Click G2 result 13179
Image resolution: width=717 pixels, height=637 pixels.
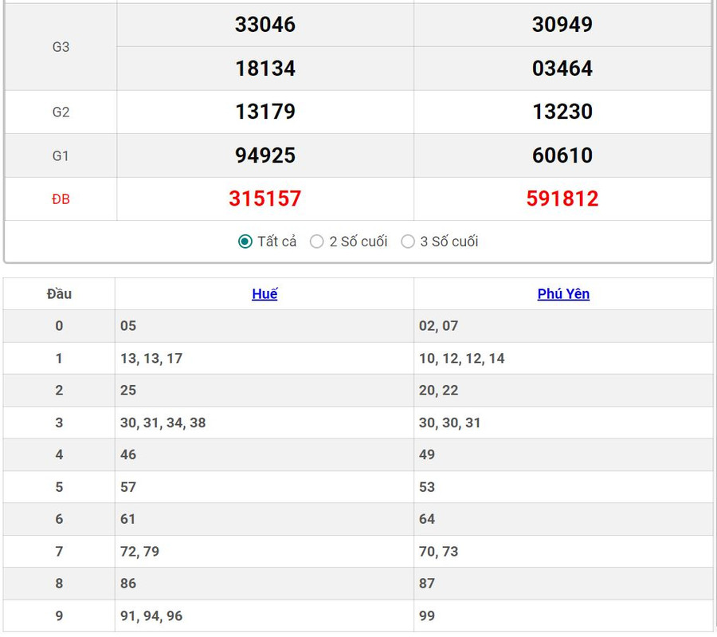(x=264, y=112)
